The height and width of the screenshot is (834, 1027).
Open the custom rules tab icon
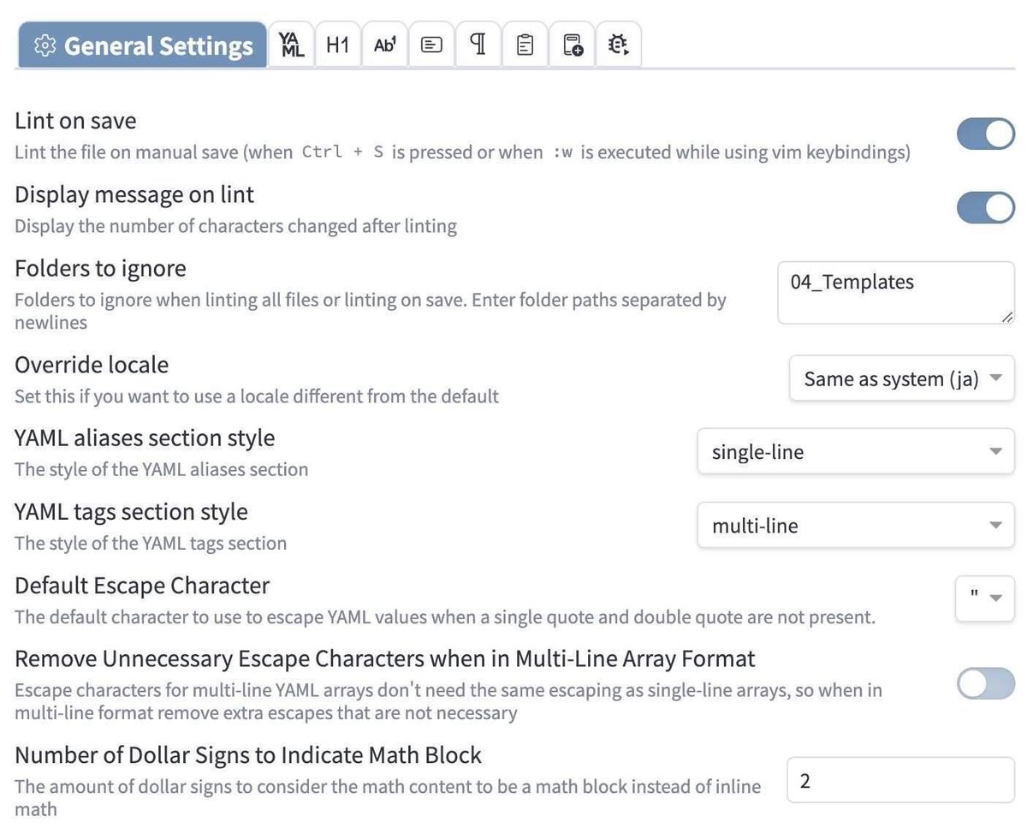(573, 45)
